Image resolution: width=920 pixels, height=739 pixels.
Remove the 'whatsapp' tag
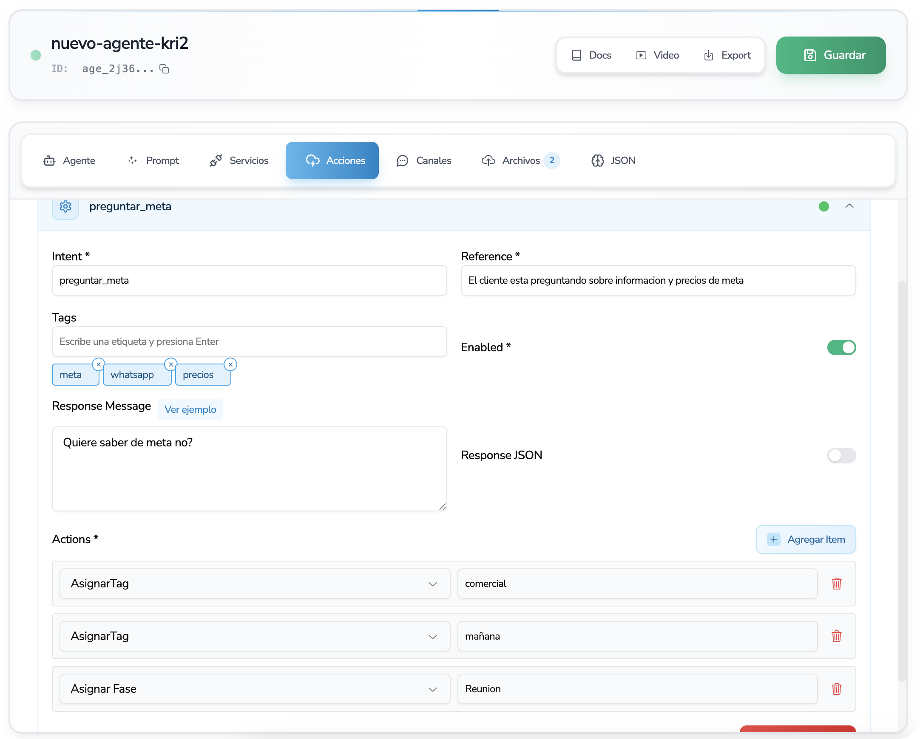[170, 364]
